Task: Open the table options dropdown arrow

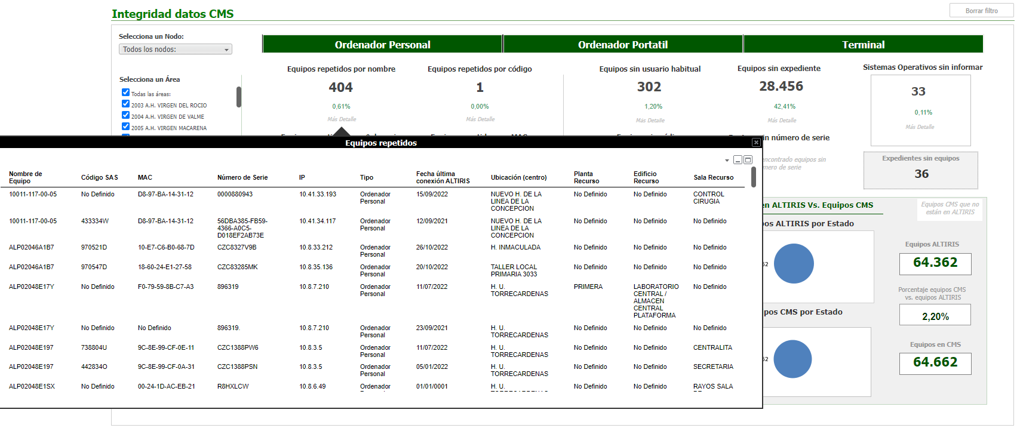Action: pos(727,161)
